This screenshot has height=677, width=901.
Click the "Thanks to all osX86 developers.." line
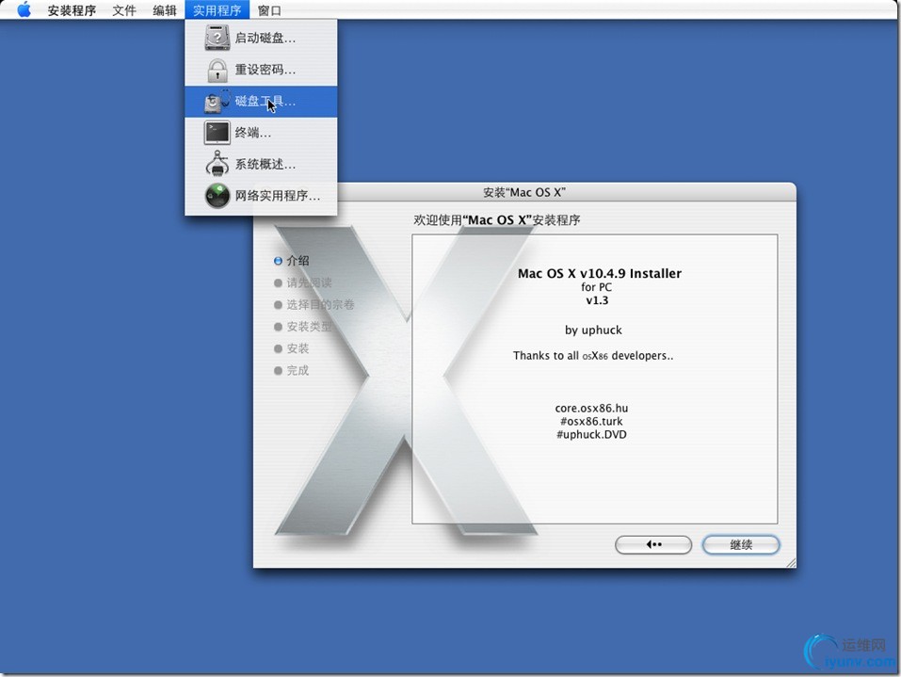click(593, 356)
